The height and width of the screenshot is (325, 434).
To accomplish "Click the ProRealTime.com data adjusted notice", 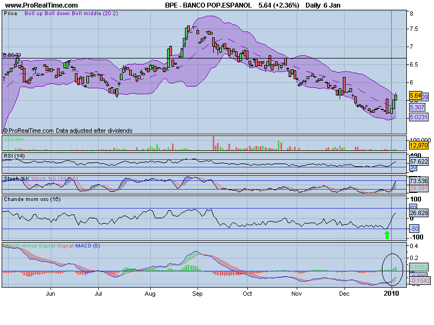I will (67, 131).
